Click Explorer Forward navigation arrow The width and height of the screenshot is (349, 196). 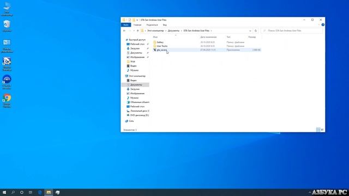pos(130,30)
